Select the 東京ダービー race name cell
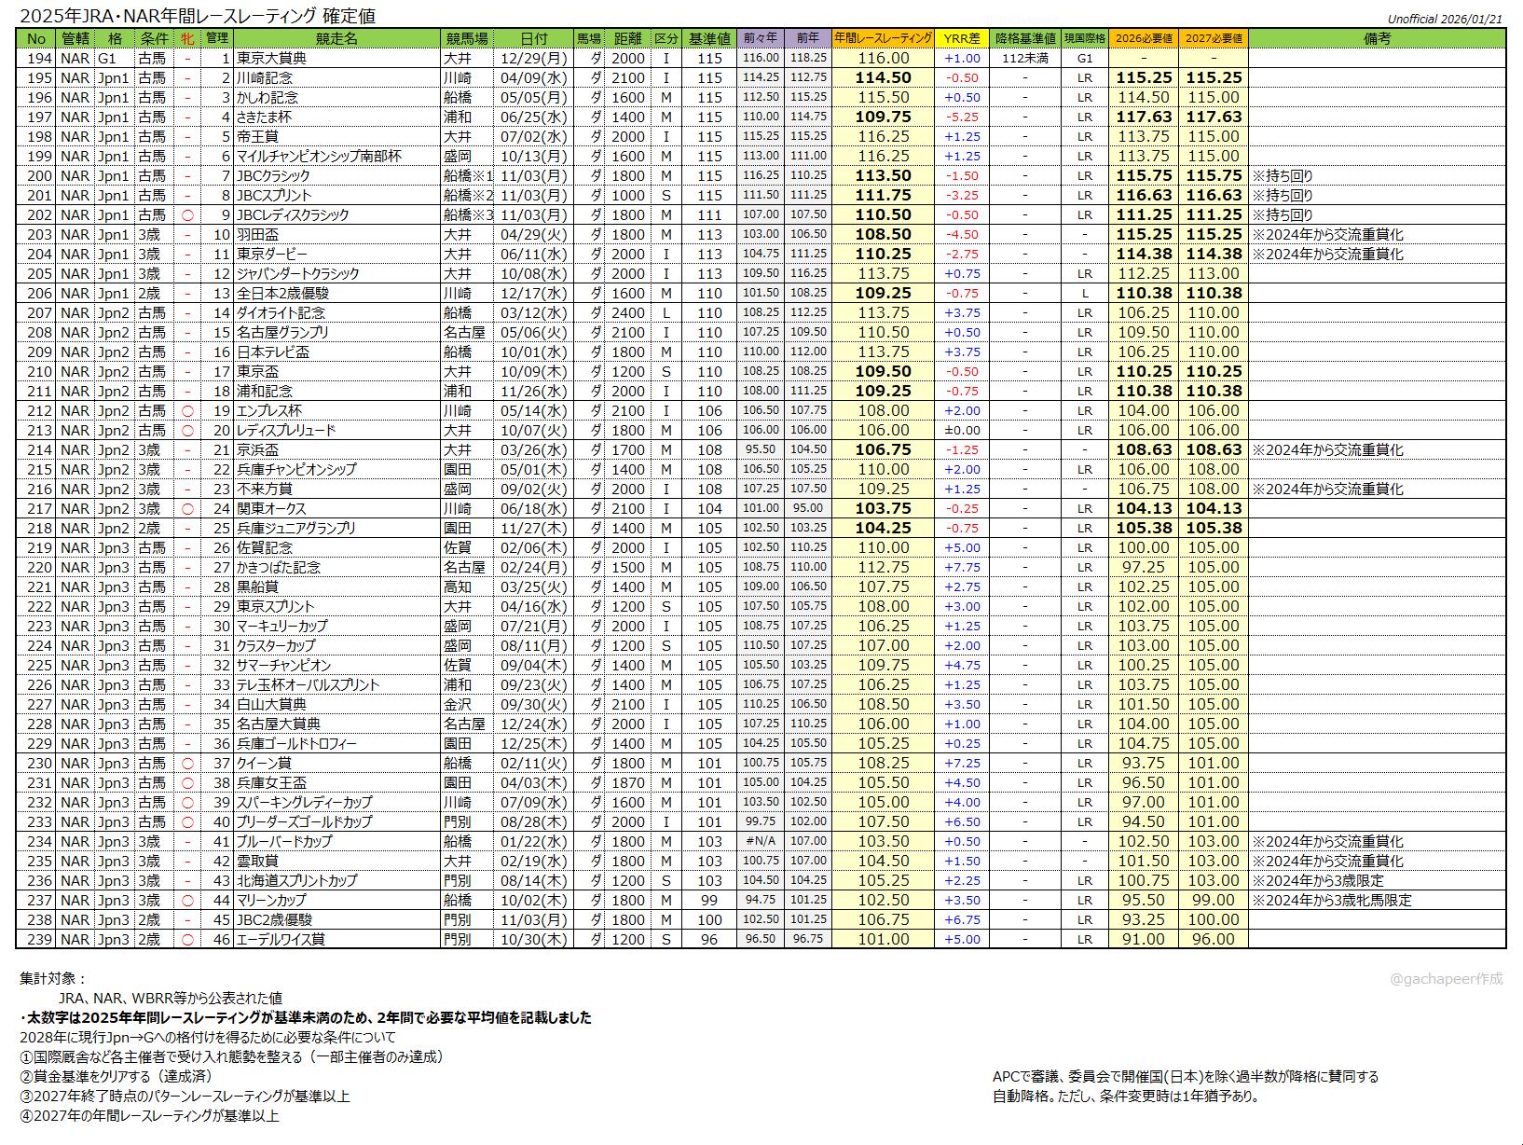This screenshot has width=1523, height=1145. coord(271,254)
